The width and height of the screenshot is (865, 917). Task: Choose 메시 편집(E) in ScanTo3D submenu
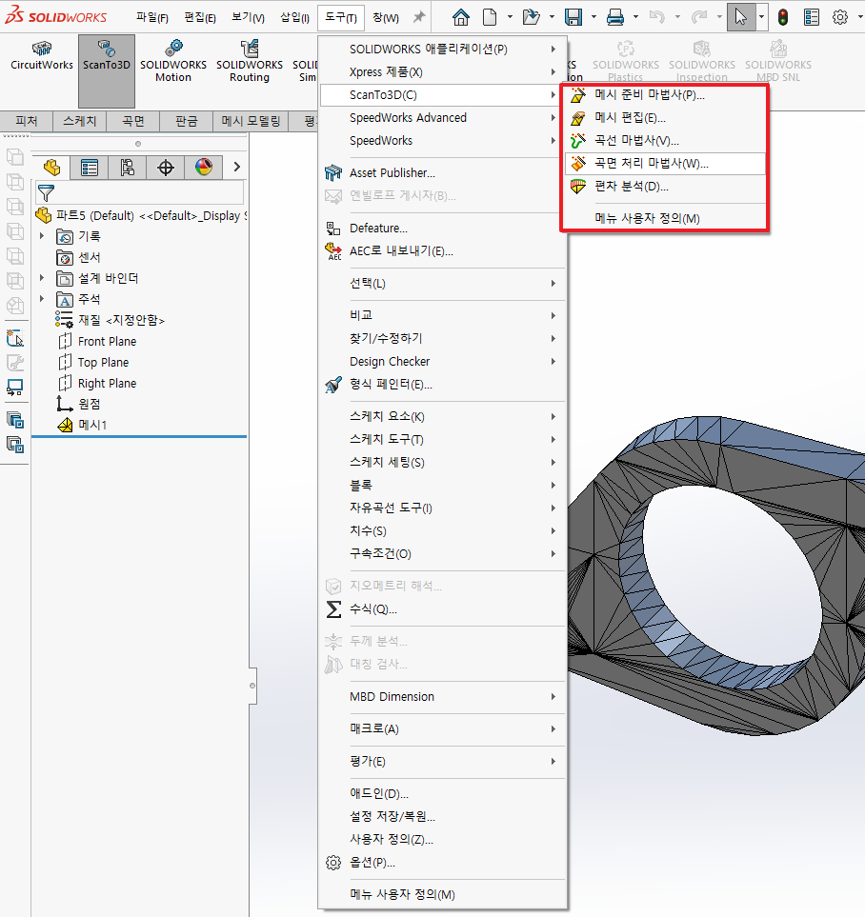(665, 118)
